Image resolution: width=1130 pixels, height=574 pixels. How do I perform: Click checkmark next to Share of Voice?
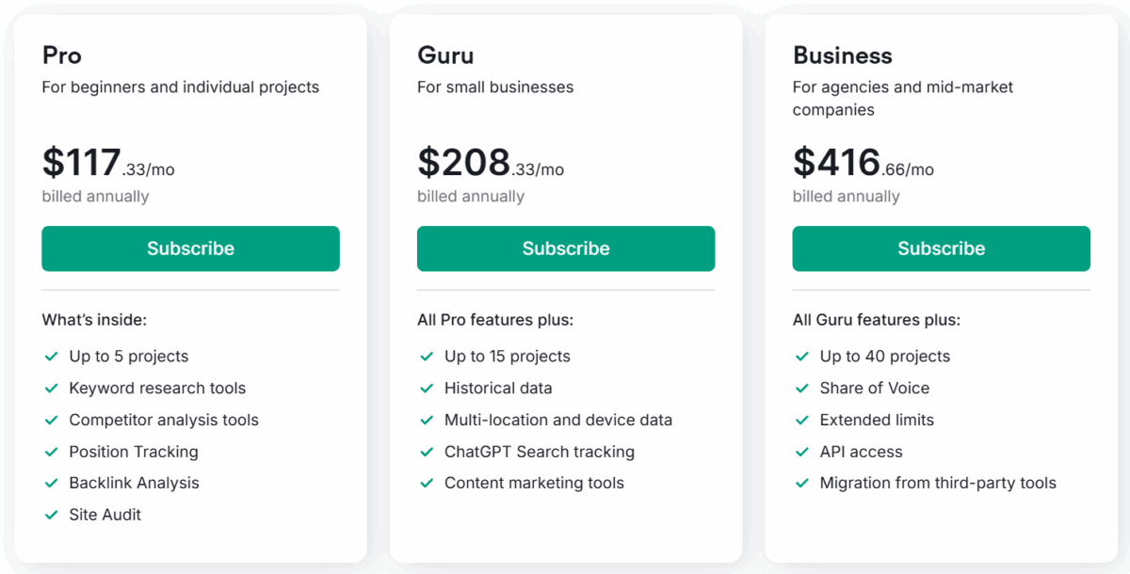click(802, 389)
